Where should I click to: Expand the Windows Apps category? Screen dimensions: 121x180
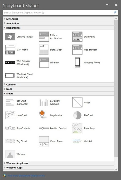point(59,168)
